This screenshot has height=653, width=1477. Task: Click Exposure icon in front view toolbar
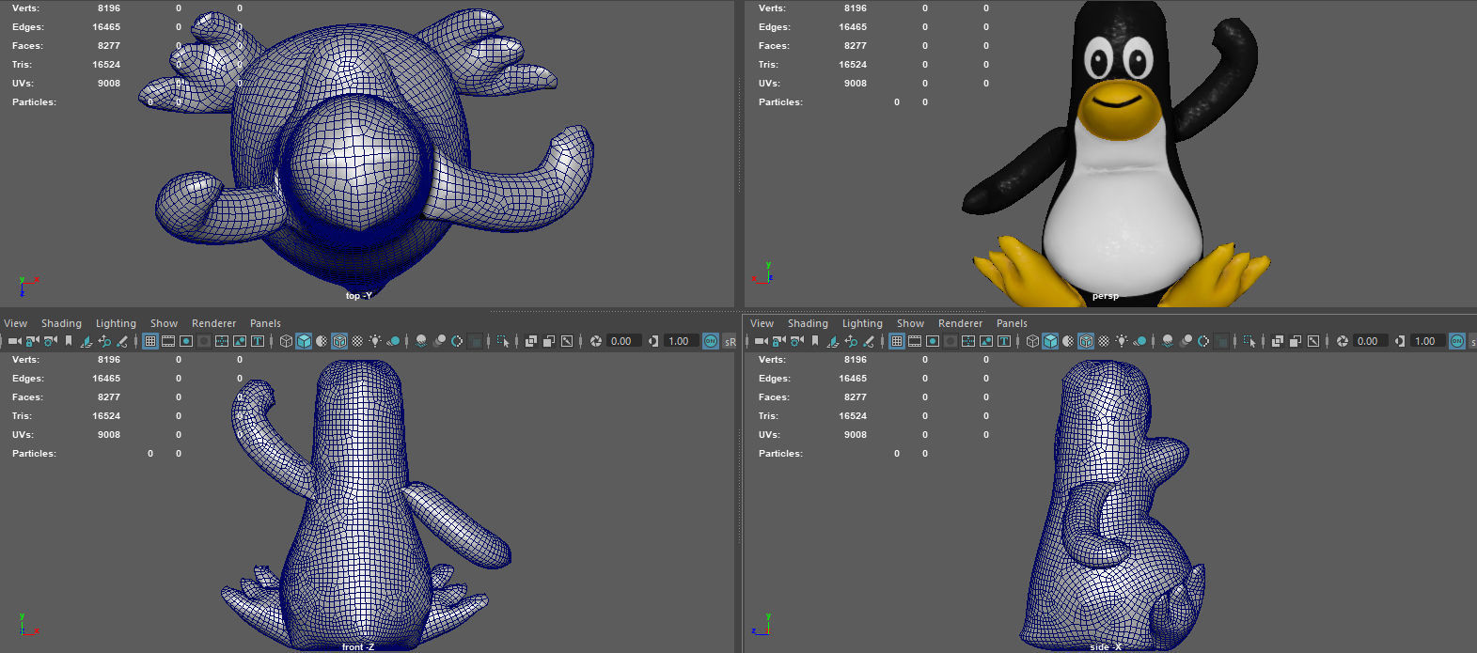pos(596,341)
